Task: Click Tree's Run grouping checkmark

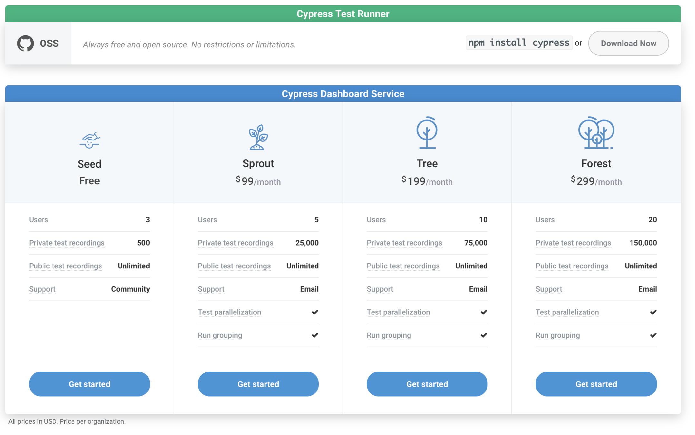Action: pyautogui.click(x=484, y=335)
